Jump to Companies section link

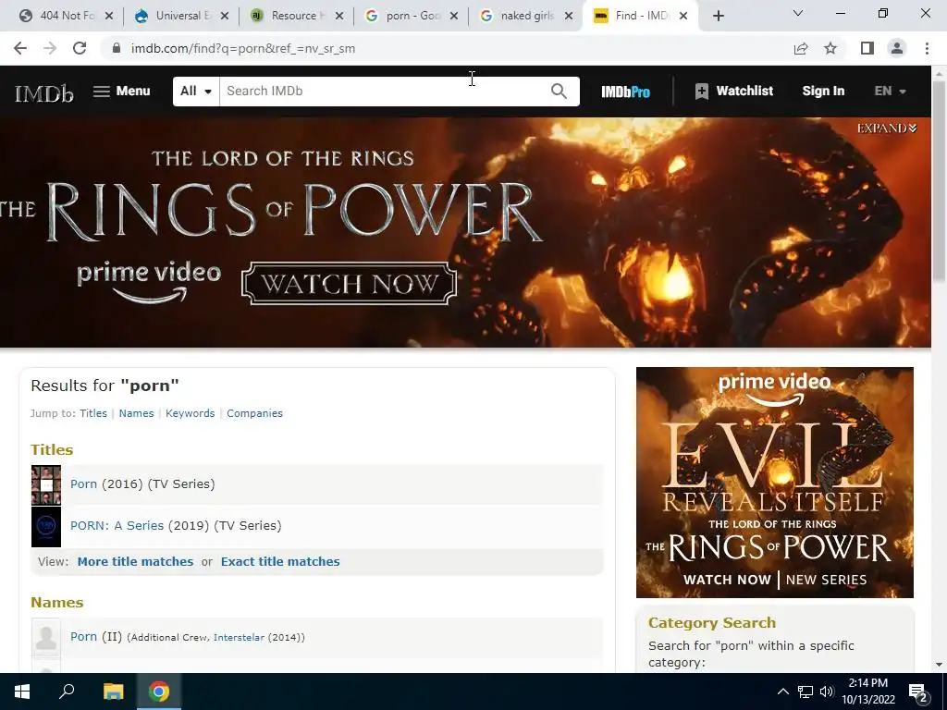[x=254, y=413]
